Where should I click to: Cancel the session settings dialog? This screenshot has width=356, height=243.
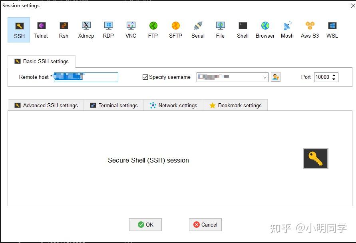point(205,225)
